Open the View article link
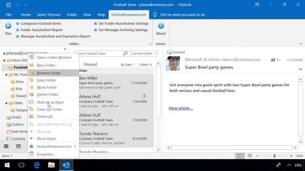305x171 pixels. click(x=181, y=108)
